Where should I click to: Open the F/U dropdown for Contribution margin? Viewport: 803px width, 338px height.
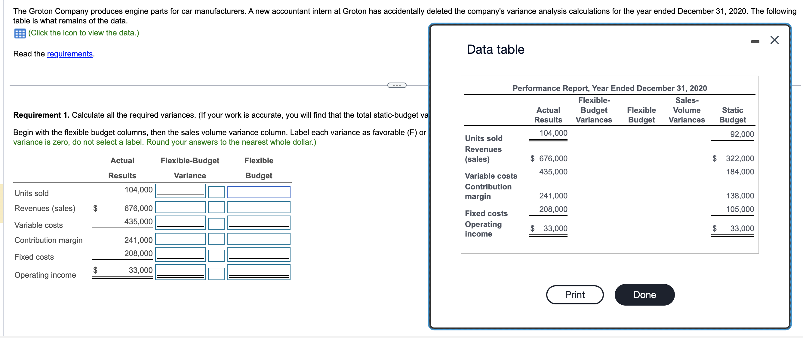pos(216,239)
